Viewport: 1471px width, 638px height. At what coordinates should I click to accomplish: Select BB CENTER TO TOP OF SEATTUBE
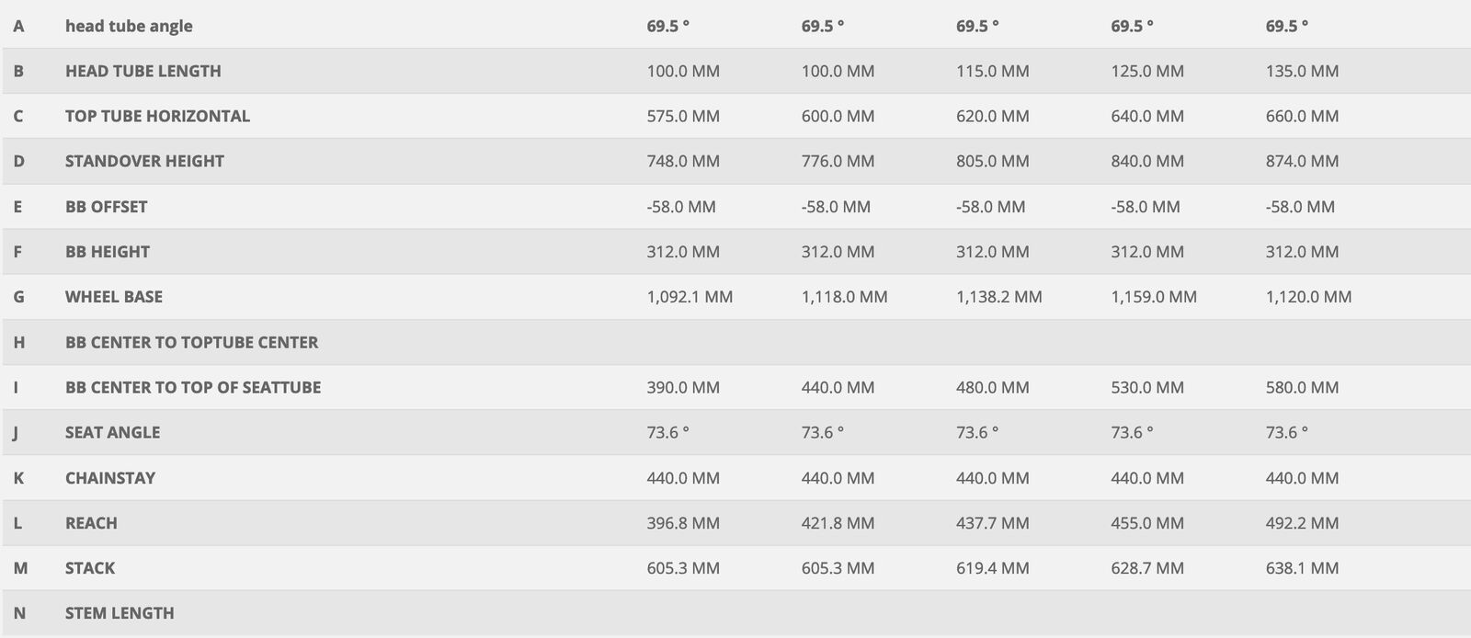tap(193, 387)
